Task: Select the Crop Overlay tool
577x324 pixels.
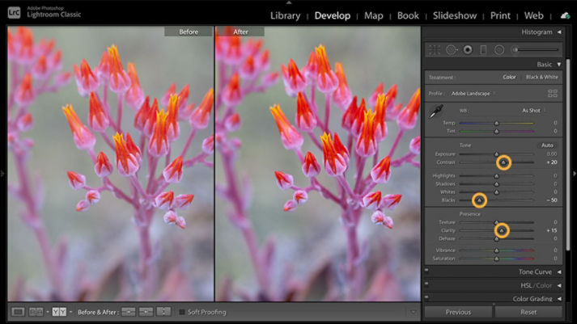Action: [435, 49]
